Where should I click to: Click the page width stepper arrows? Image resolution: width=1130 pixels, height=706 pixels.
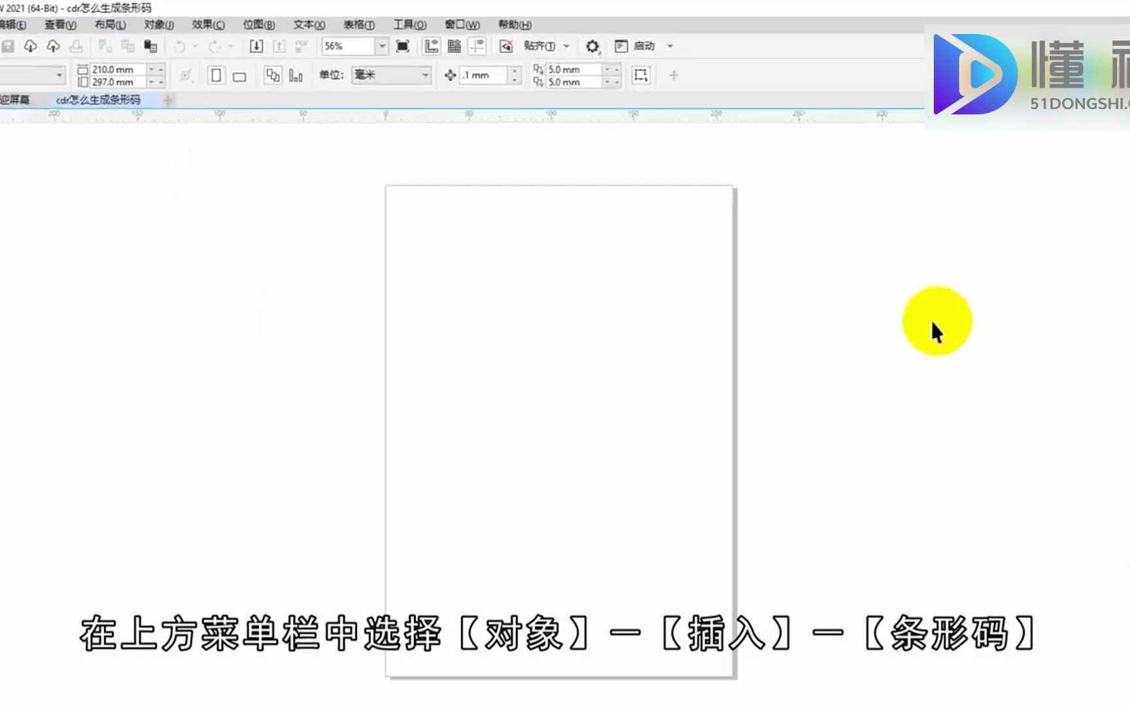[x=156, y=69]
